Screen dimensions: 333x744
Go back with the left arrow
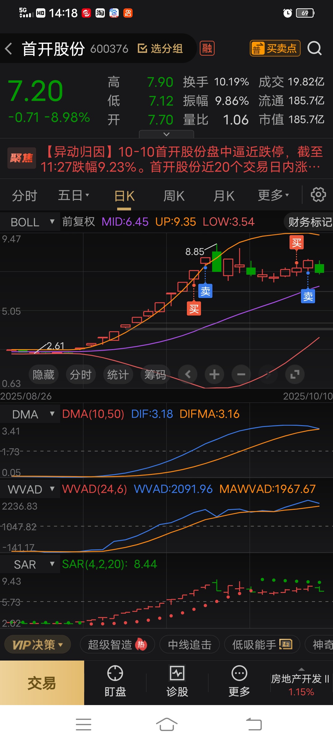click(9, 49)
